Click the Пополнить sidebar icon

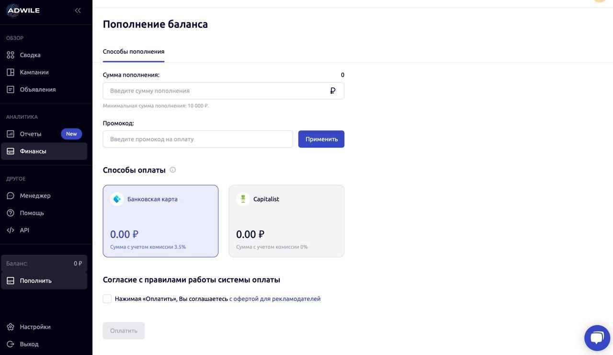point(11,281)
